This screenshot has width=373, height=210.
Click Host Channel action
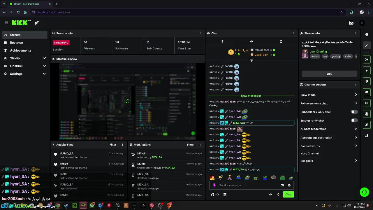(x=309, y=153)
